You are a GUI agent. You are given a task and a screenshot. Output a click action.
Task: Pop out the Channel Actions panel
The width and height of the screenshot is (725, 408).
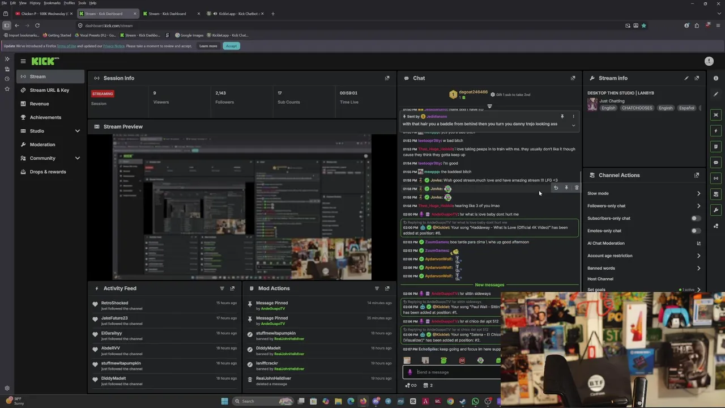[x=697, y=175]
